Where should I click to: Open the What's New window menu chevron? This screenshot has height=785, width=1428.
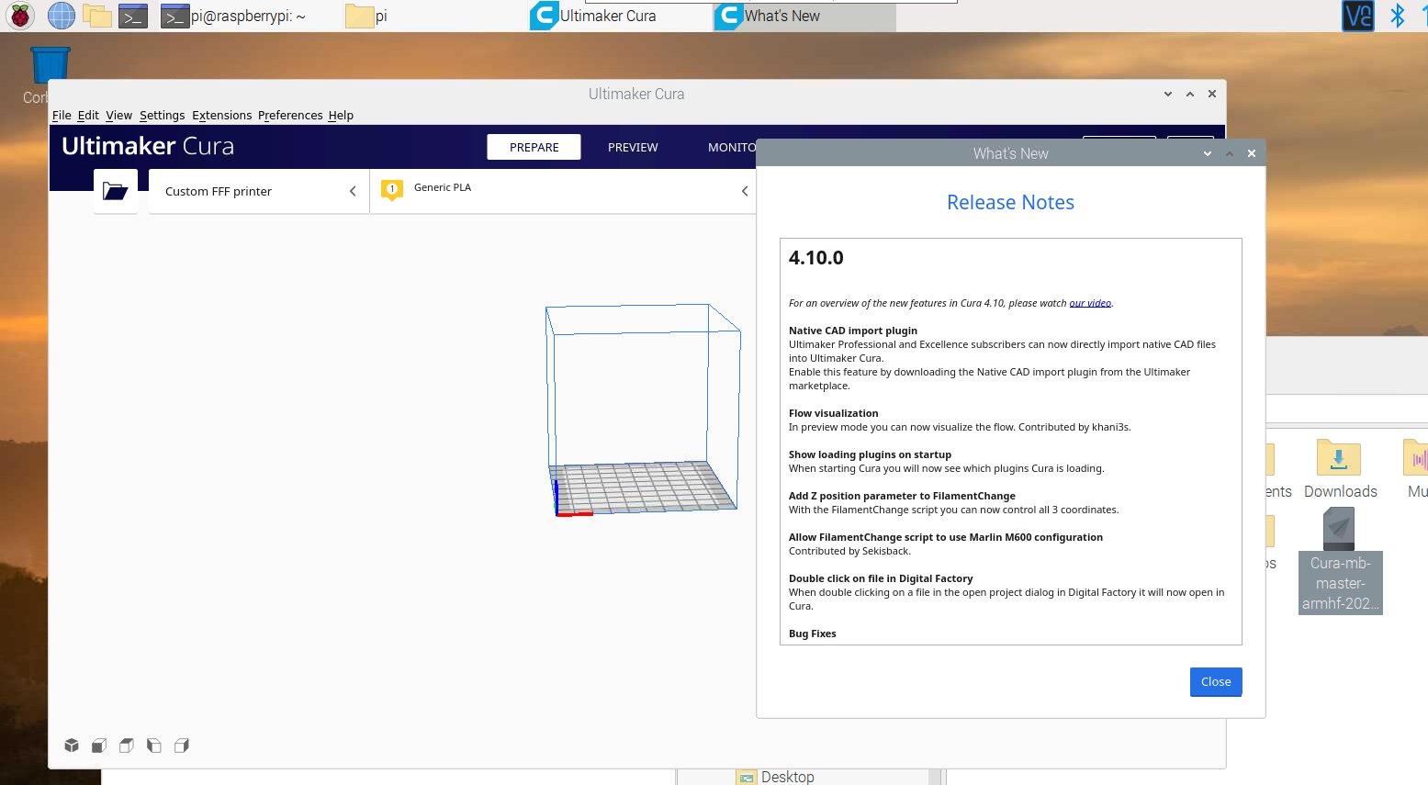(x=1208, y=153)
